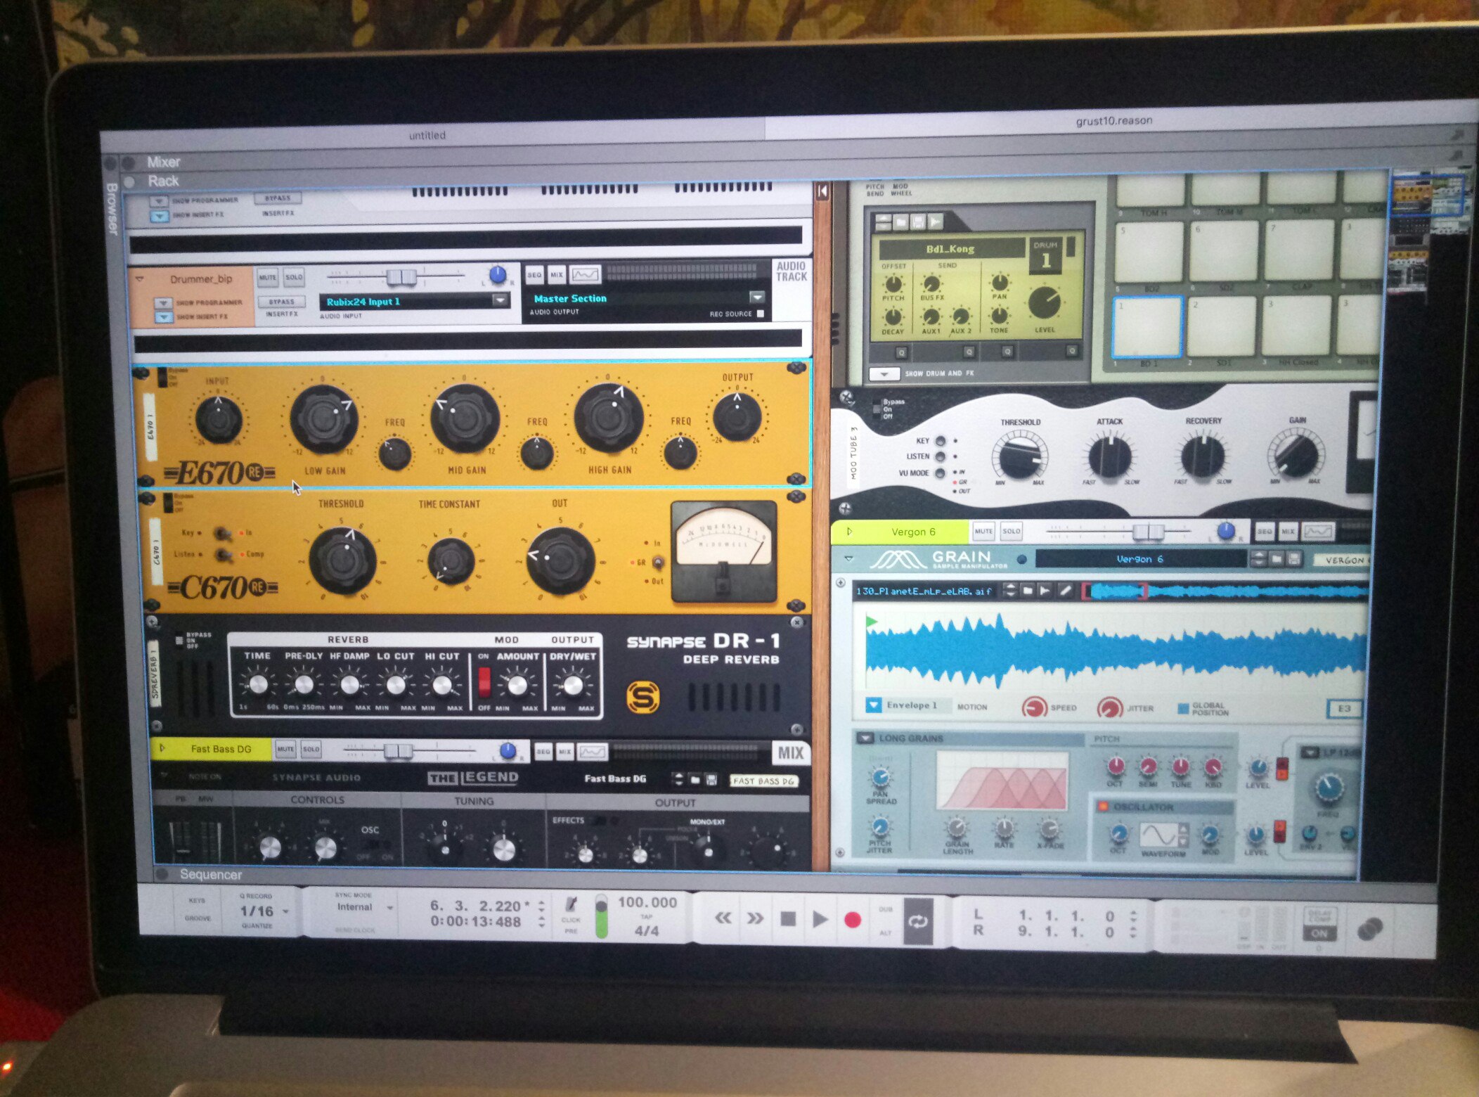Click the automation curve icon on Drummer_bip
Image resolution: width=1479 pixels, height=1097 pixels.
point(586,274)
